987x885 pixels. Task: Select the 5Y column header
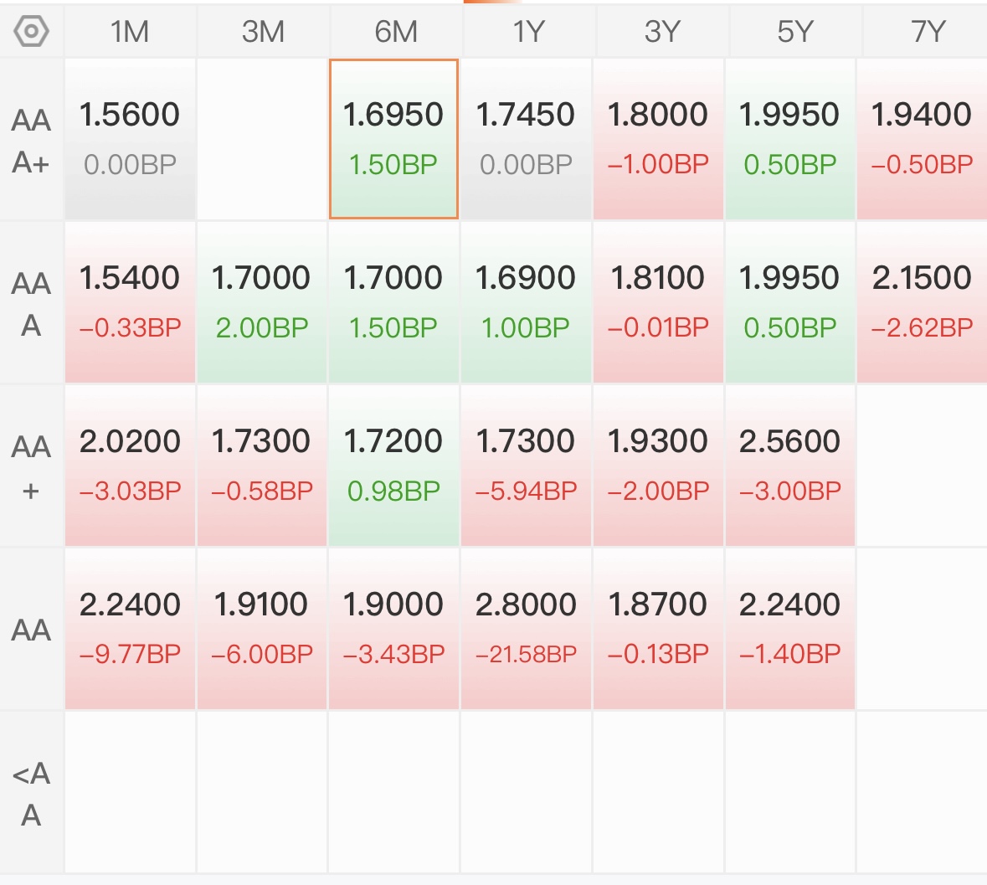(794, 32)
